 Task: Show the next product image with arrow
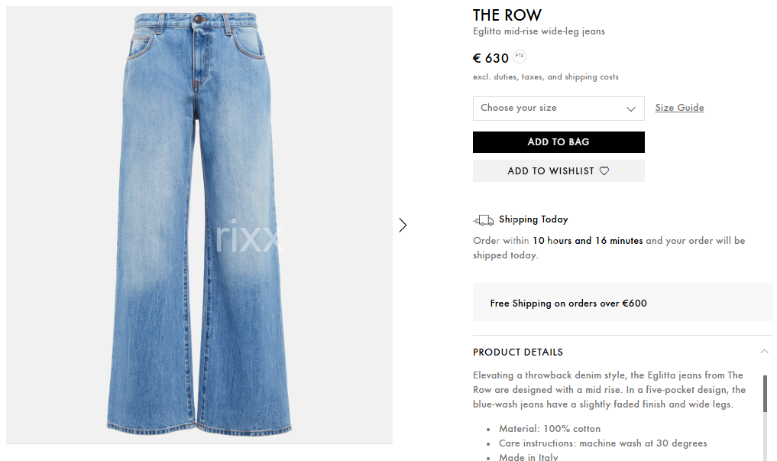(403, 226)
